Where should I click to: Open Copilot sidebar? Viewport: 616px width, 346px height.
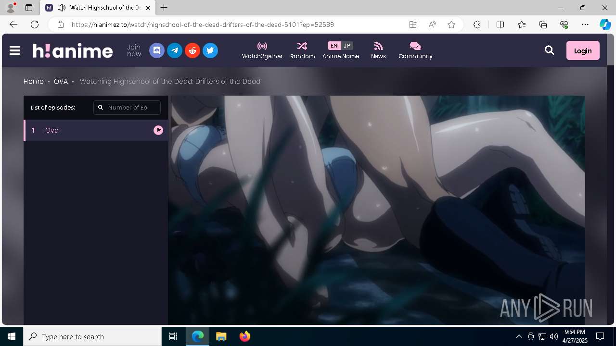click(605, 25)
